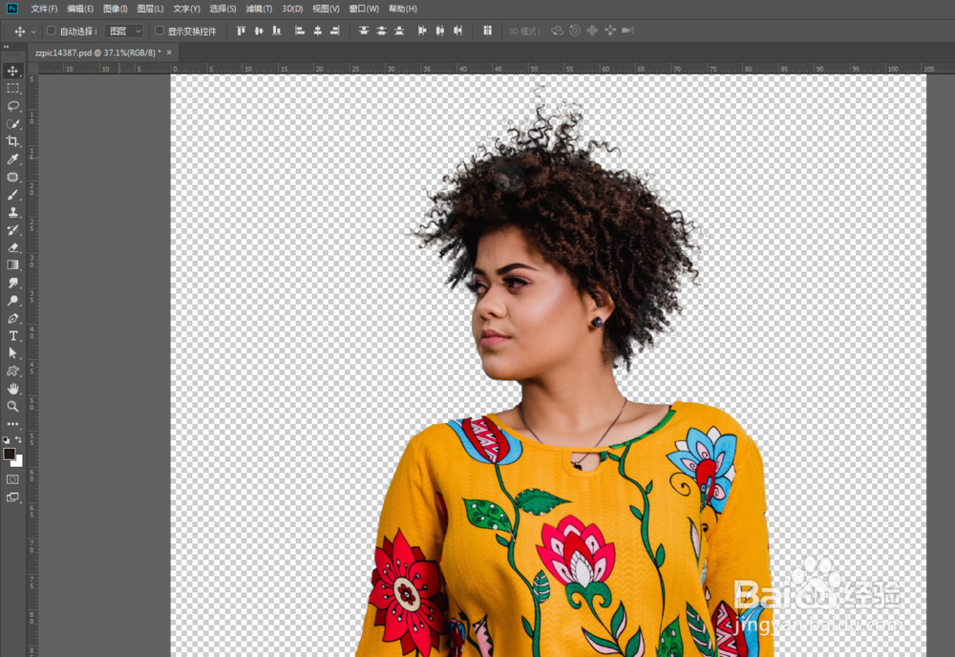955x657 pixels.
Task: Open the foreground color picker swatch
Action: 10,455
